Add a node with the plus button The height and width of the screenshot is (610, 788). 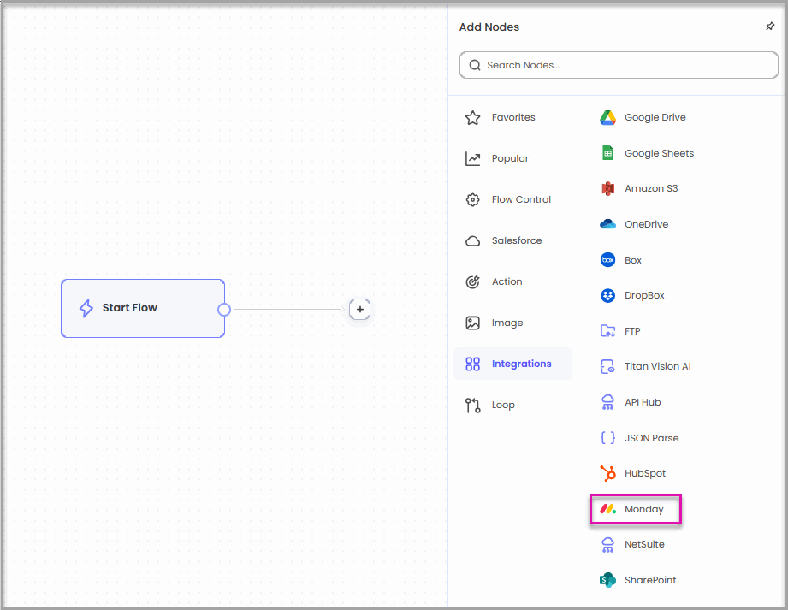pyautogui.click(x=360, y=310)
